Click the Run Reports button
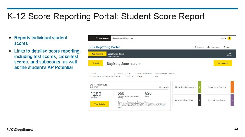 (x=97, y=54)
